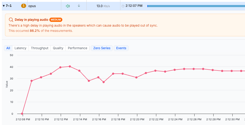Click the 'Delay in playing audio' heading
The image size is (245, 125).
point(31,20)
